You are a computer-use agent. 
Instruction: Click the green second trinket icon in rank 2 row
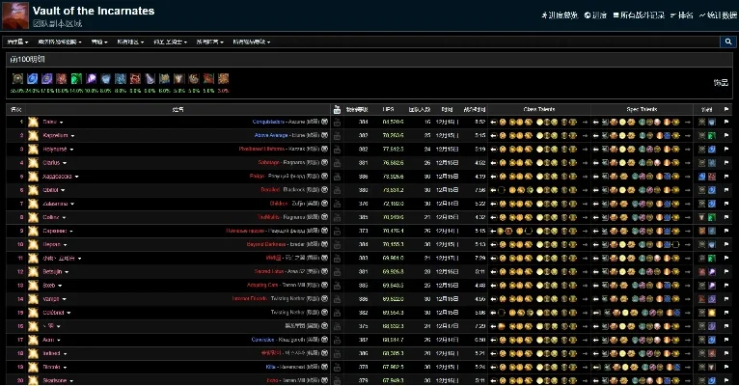[712, 136]
